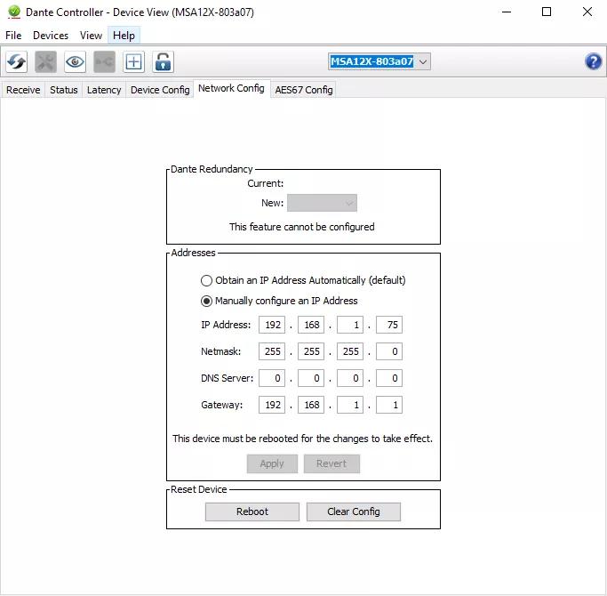Click the greyed-out connection toolbar icon

(x=105, y=62)
